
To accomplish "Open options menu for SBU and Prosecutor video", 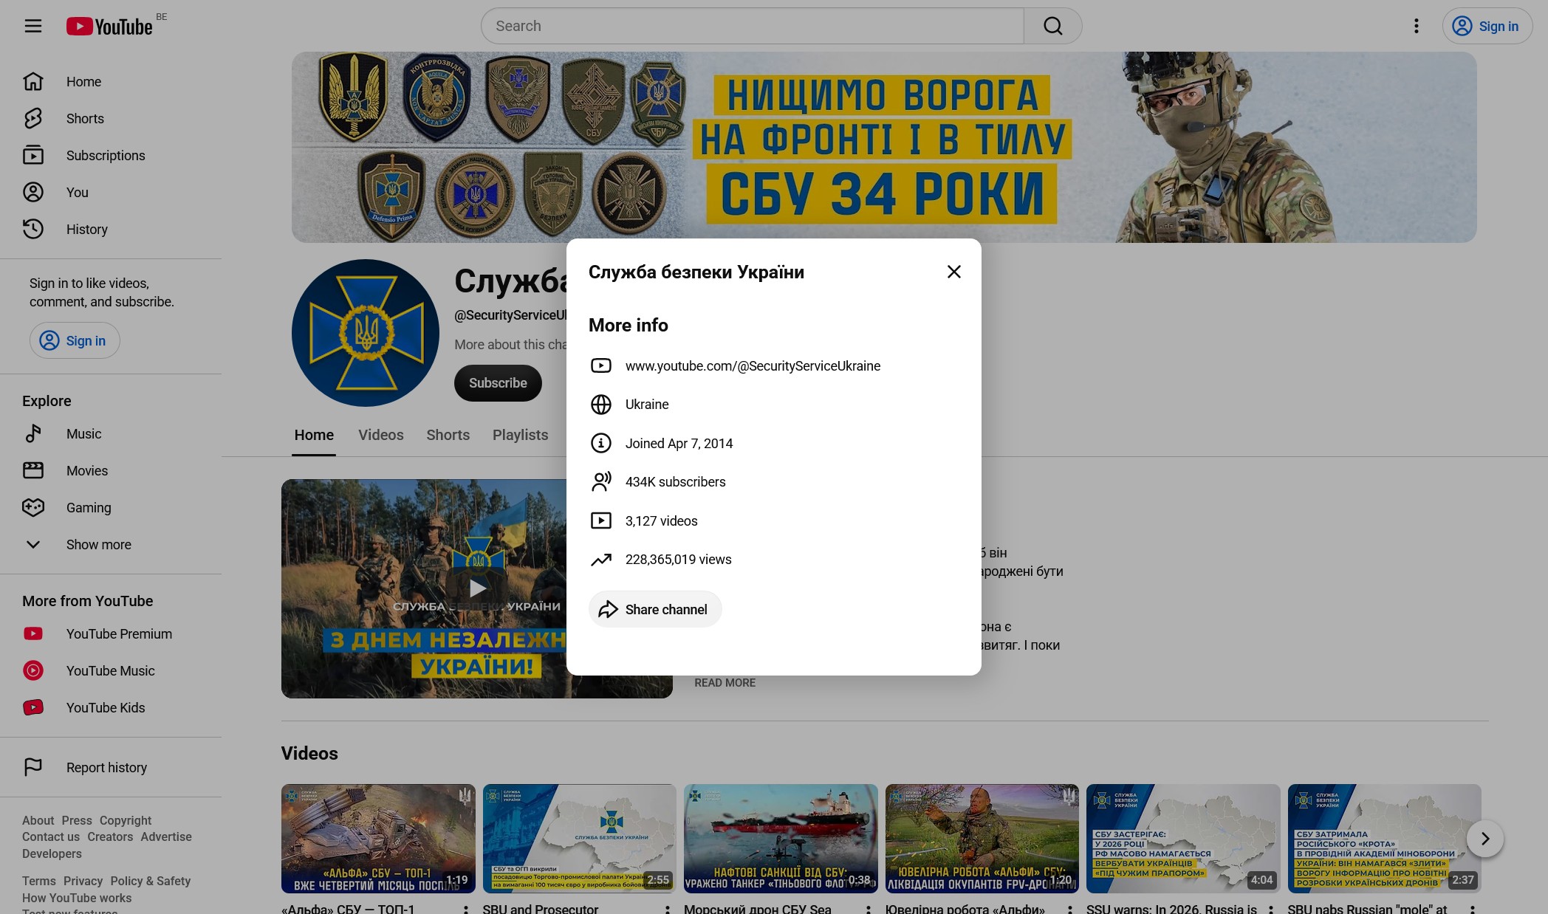I will 667,910.
